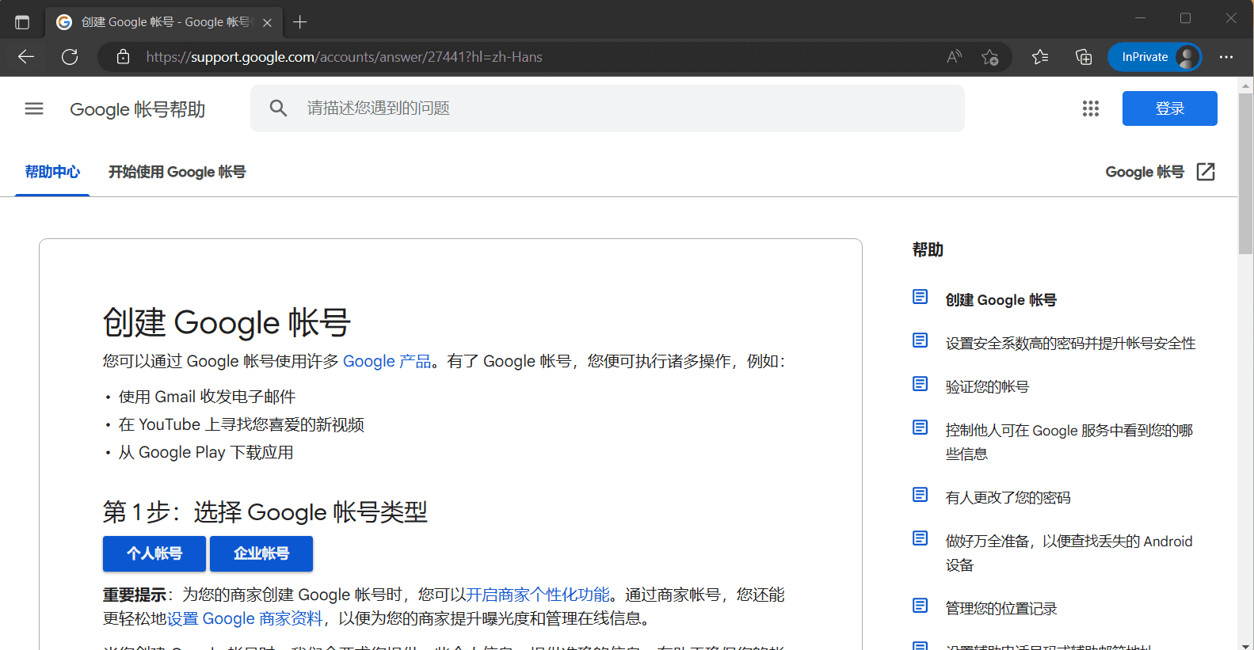
Task: Click the 登录 sign-in button
Action: pos(1169,108)
